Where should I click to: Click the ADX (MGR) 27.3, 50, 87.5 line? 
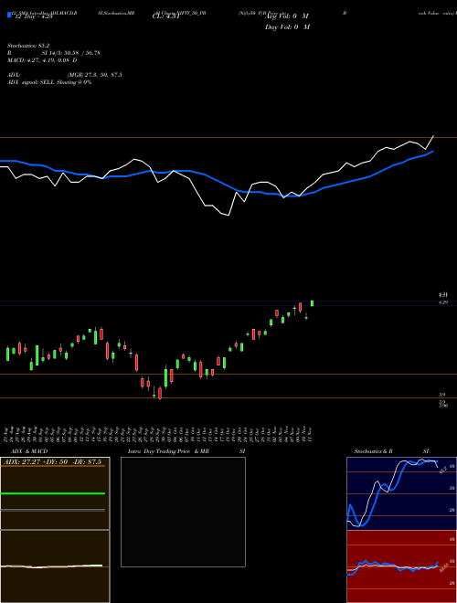64,75
